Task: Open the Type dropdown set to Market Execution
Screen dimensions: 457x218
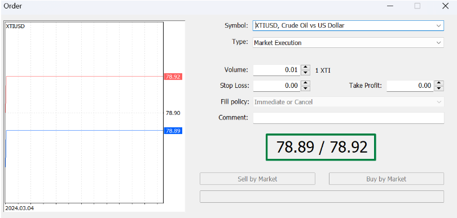Action: [x=348, y=43]
